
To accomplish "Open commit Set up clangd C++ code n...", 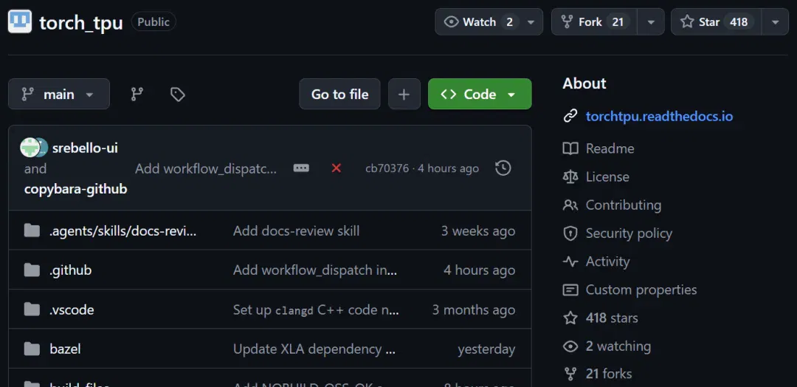I will (316, 309).
